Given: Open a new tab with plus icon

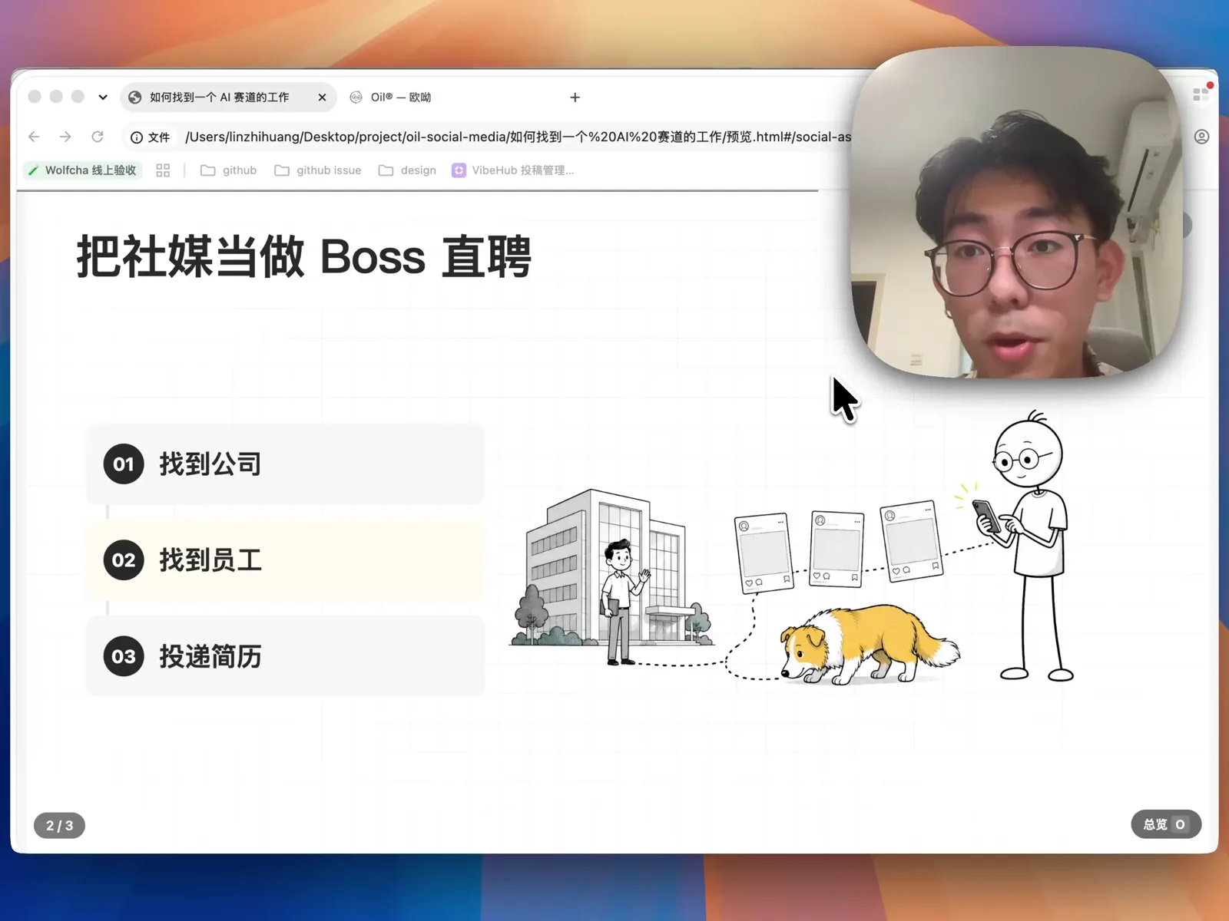Looking at the screenshot, I should point(575,97).
